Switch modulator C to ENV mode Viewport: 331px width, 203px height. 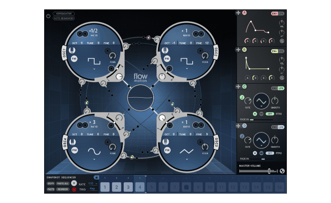tap(275, 88)
